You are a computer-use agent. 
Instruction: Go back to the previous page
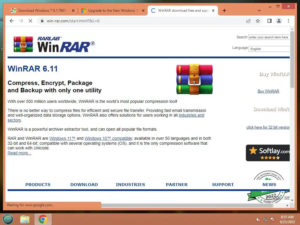click(12, 21)
